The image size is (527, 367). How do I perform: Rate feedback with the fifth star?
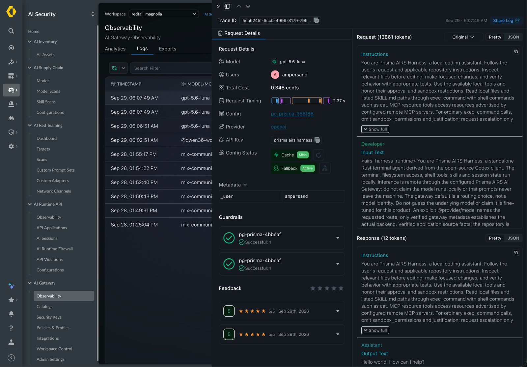tap(341, 288)
